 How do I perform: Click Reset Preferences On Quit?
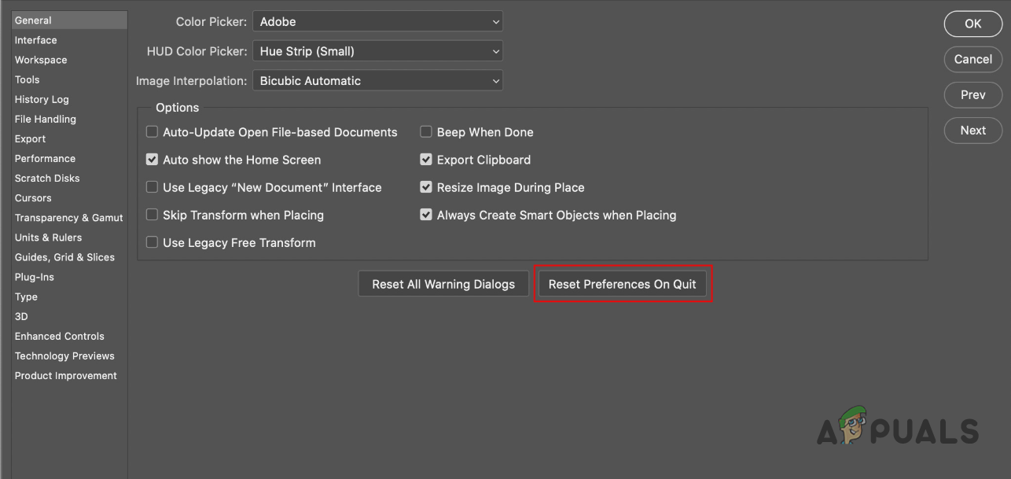tap(623, 283)
